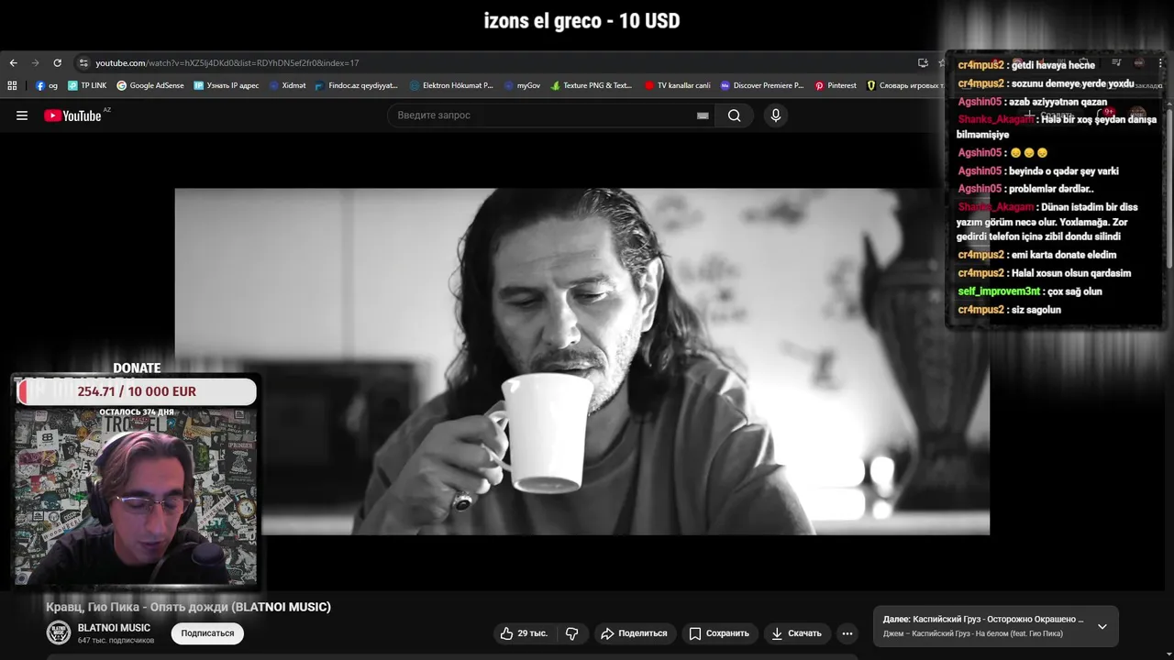Click the browser forward arrow
This screenshot has height=660, width=1174.
pyautogui.click(x=35, y=63)
